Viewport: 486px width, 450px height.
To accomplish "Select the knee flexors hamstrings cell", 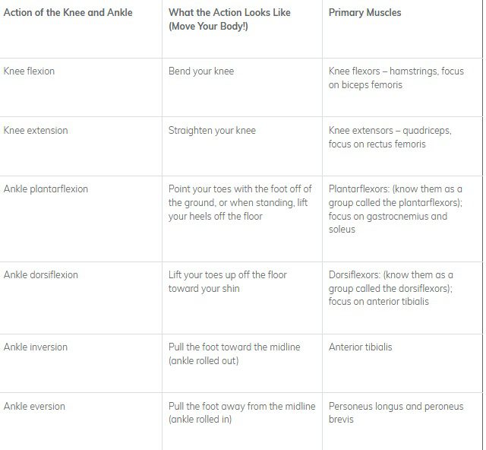I will (x=396, y=78).
